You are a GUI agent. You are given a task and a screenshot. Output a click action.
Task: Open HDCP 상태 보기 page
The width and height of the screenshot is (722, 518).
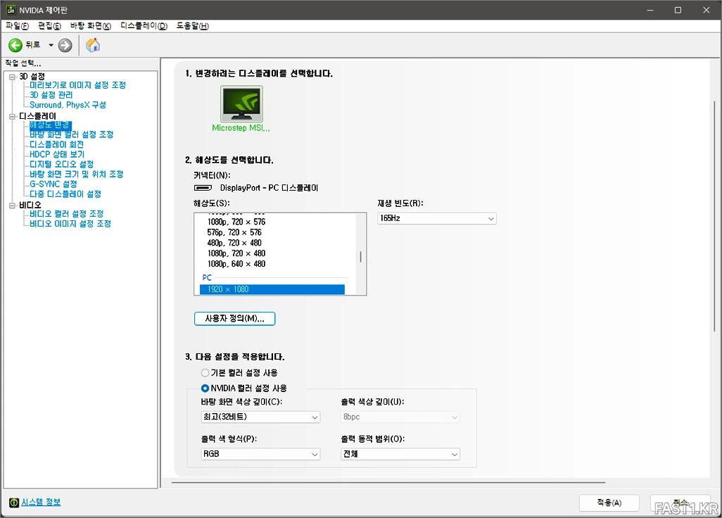[57, 154]
